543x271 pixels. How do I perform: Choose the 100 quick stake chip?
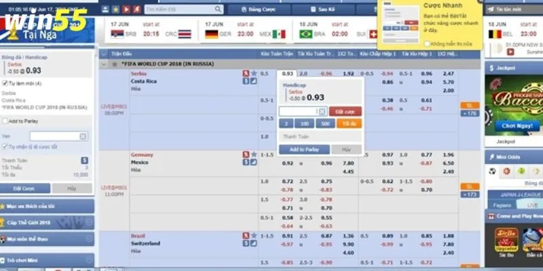coord(304,123)
